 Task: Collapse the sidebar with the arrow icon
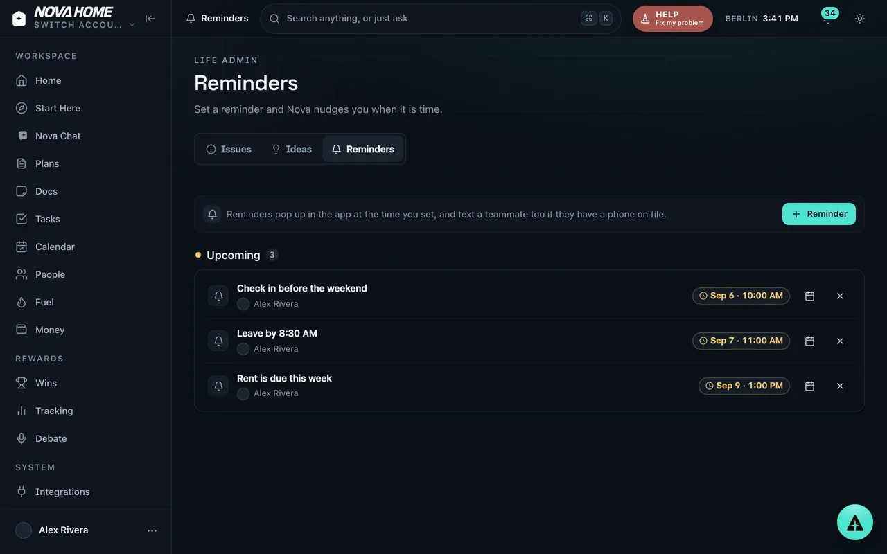(150, 19)
